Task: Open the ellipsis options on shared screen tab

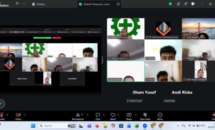Action: click(118, 4)
